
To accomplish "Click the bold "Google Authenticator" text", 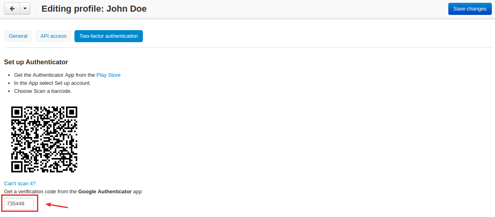I will click(105, 192).
